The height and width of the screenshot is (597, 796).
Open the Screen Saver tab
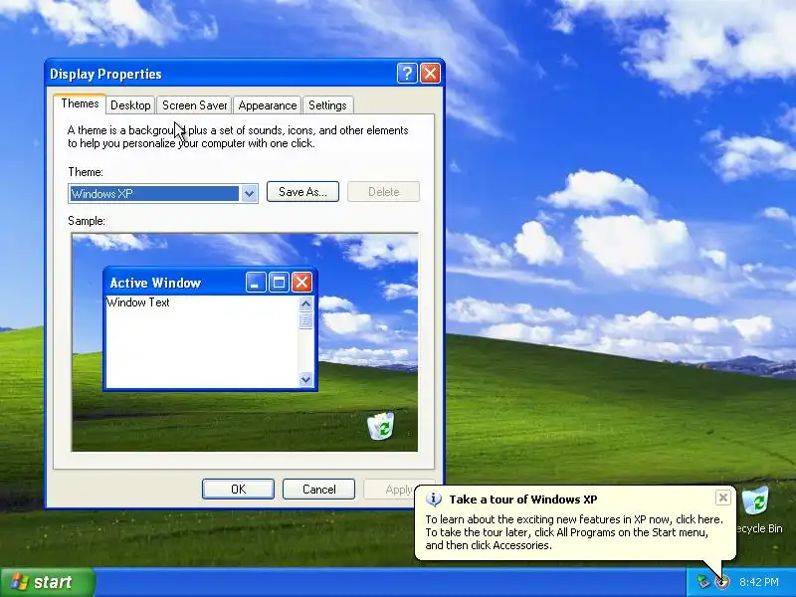(194, 105)
